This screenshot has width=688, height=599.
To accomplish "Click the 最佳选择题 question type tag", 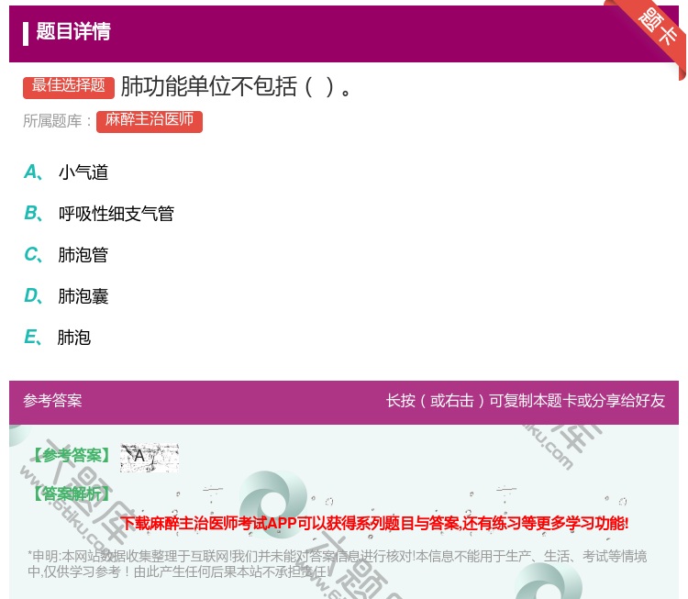I will pyautogui.click(x=69, y=86).
